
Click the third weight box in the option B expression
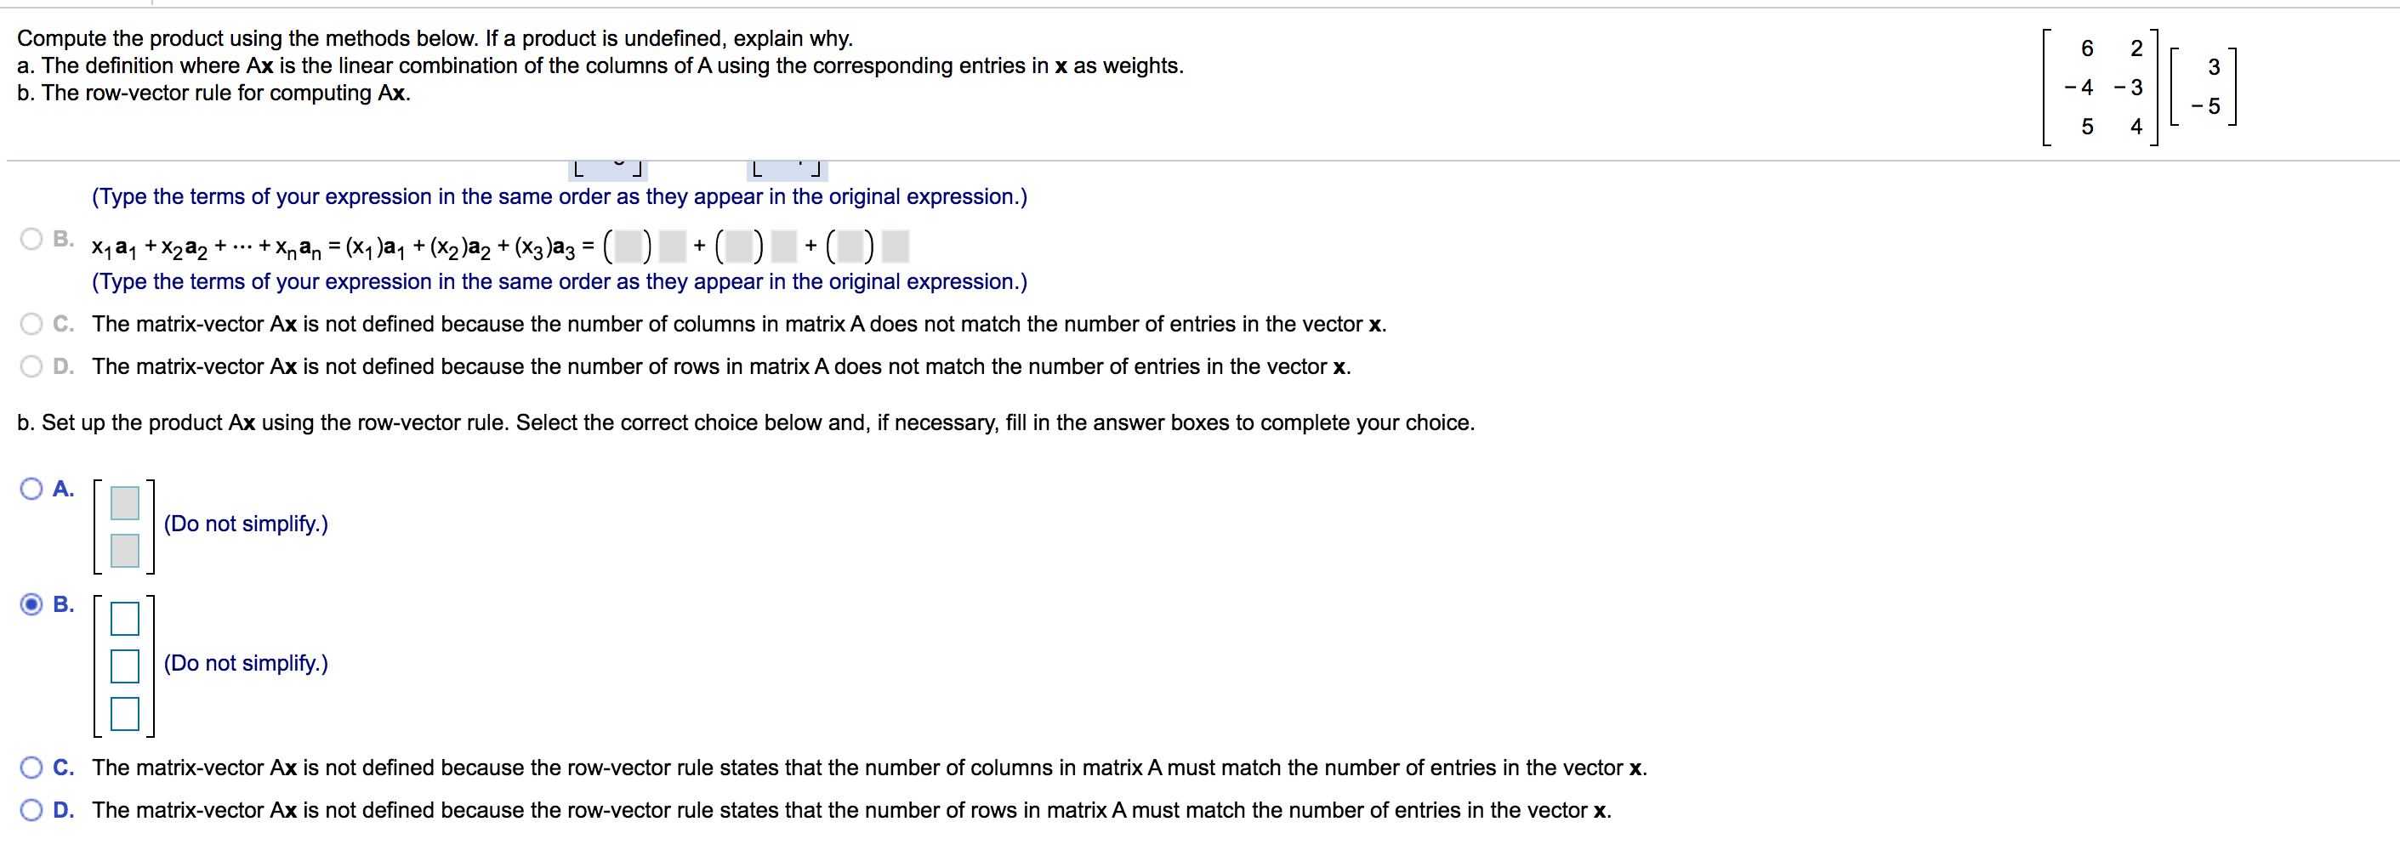click(x=850, y=246)
